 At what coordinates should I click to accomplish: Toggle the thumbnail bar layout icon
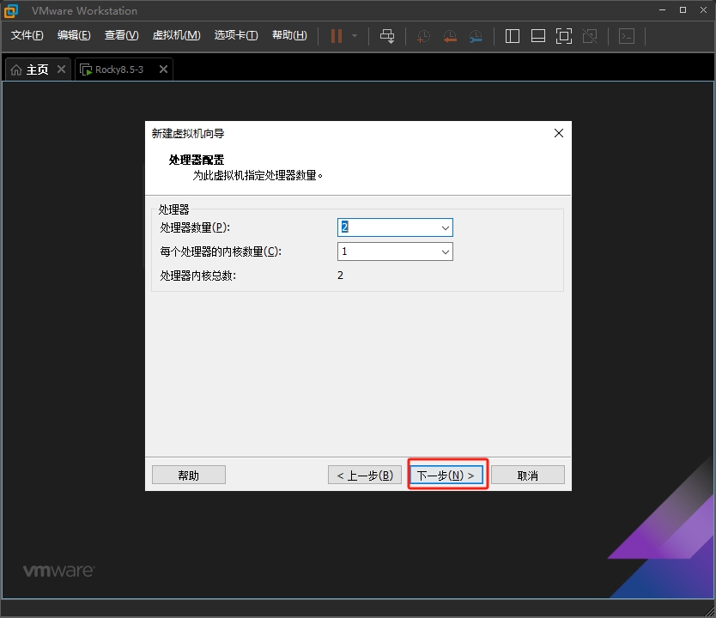(538, 36)
